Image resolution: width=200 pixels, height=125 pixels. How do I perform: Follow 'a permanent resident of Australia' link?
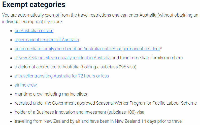(x=47, y=40)
